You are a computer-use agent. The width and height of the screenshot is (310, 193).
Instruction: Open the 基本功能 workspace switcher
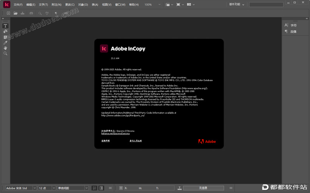click(237, 5)
